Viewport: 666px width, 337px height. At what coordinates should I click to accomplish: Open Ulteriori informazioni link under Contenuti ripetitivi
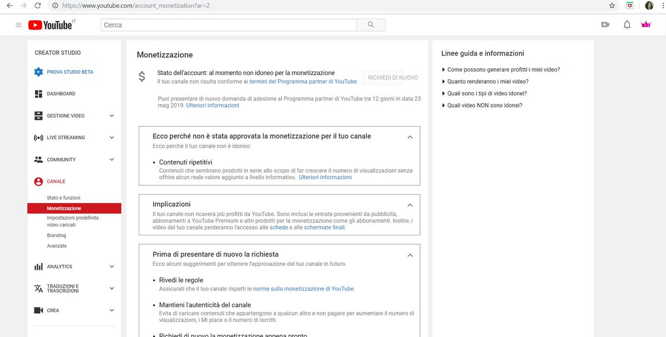click(x=325, y=178)
